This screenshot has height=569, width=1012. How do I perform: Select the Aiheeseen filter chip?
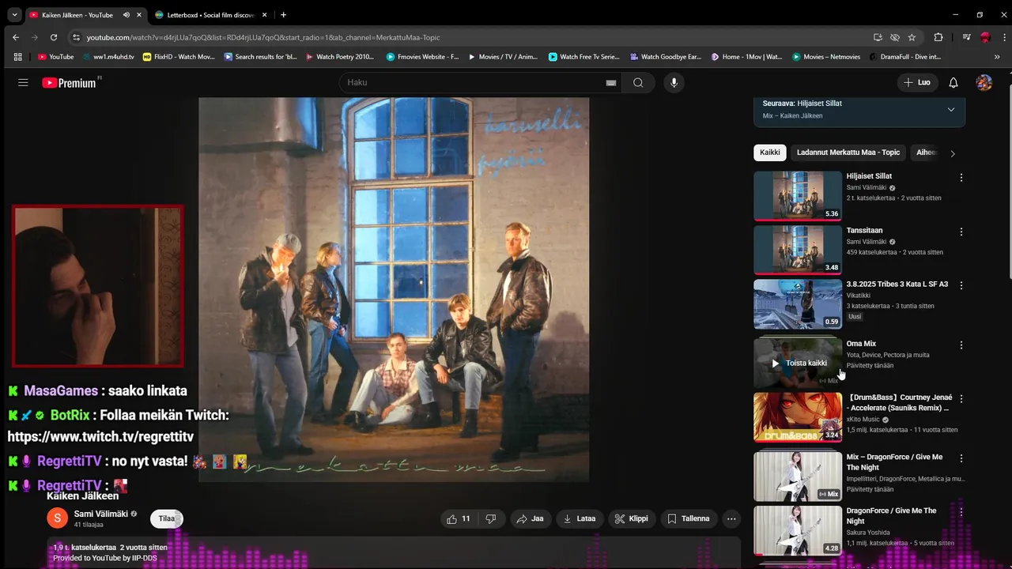(x=925, y=153)
